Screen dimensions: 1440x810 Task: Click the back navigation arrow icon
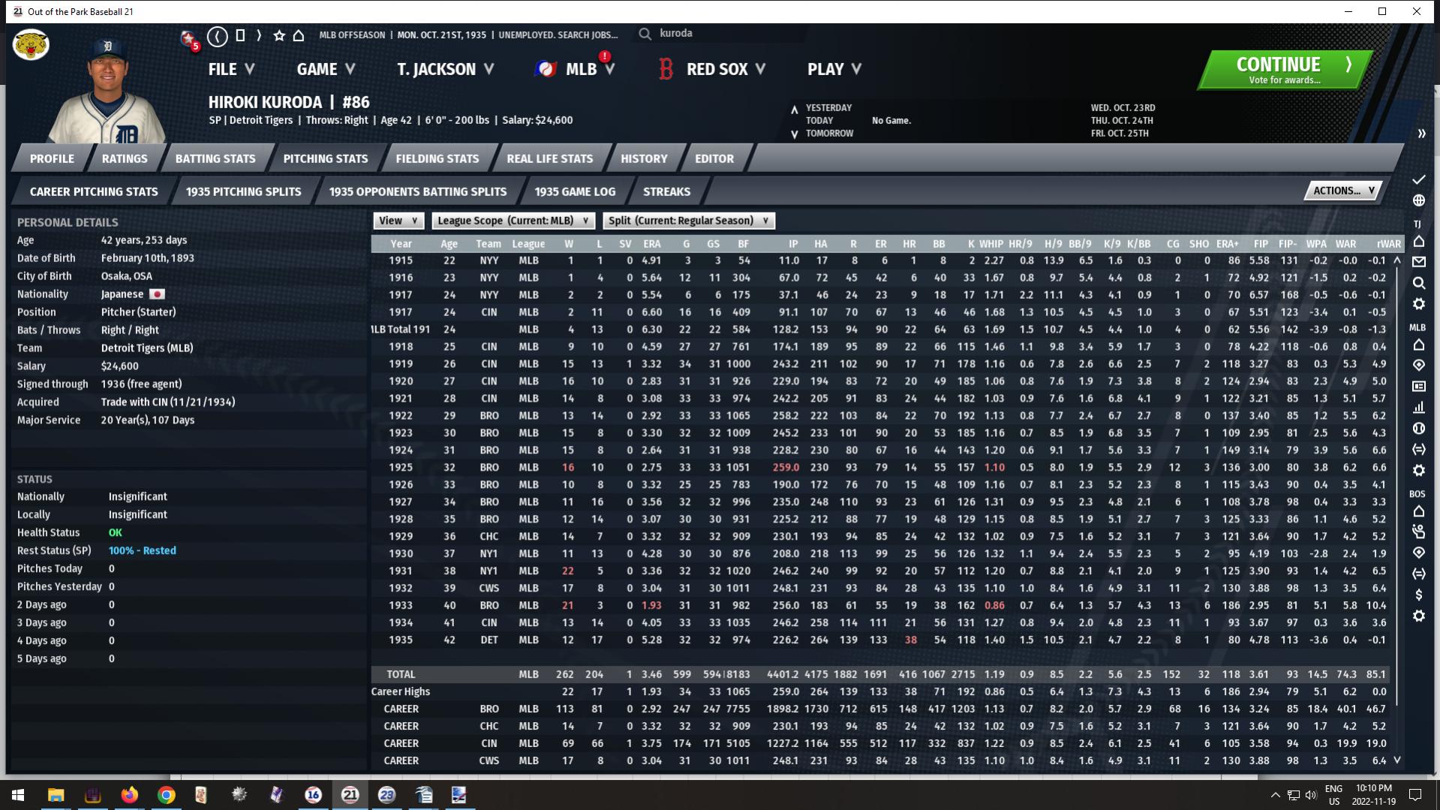tap(217, 35)
